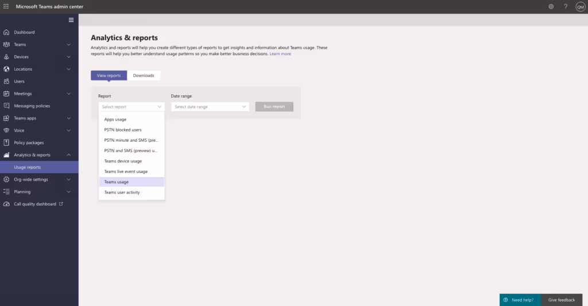Image resolution: width=588 pixels, height=306 pixels.
Task: Switch to the View reports tab
Action: [109, 75]
